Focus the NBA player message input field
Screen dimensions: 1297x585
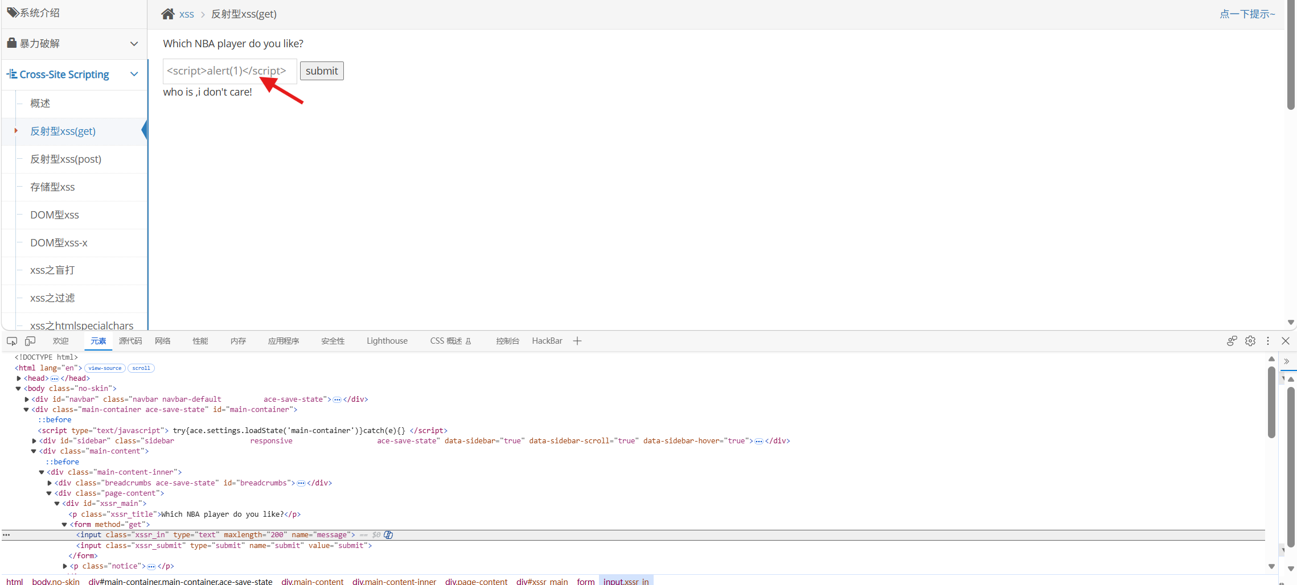[230, 71]
